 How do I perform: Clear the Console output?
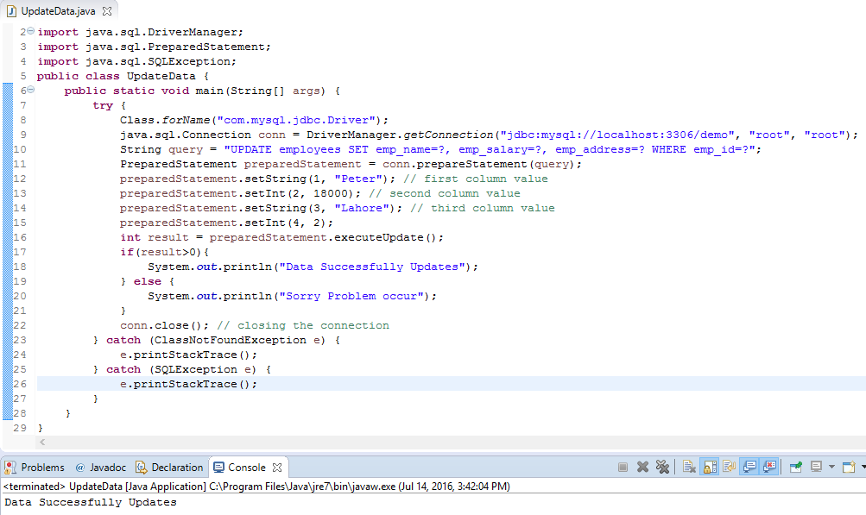[x=691, y=467]
